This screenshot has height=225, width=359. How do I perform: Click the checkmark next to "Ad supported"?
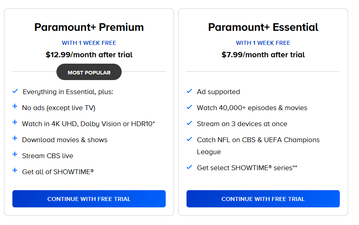tap(189, 91)
